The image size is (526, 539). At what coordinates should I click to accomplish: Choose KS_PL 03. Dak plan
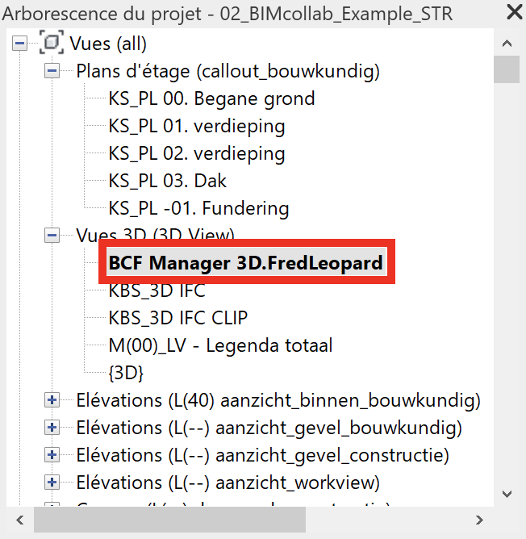(x=168, y=181)
